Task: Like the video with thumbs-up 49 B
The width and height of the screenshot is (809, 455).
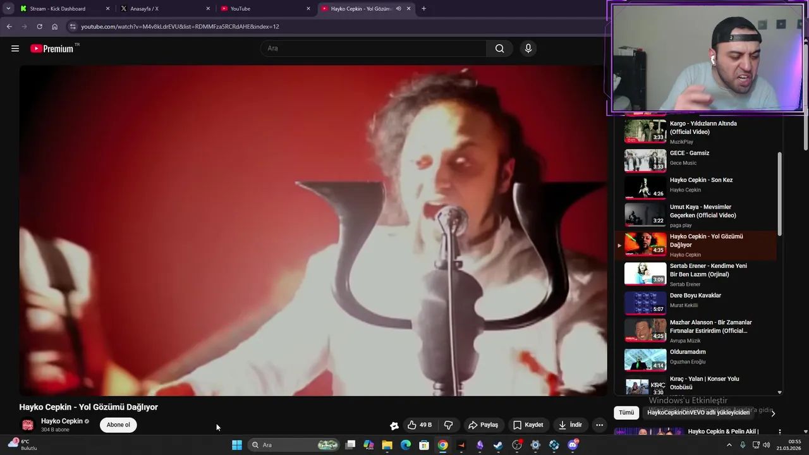Action: [x=420, y=425]
